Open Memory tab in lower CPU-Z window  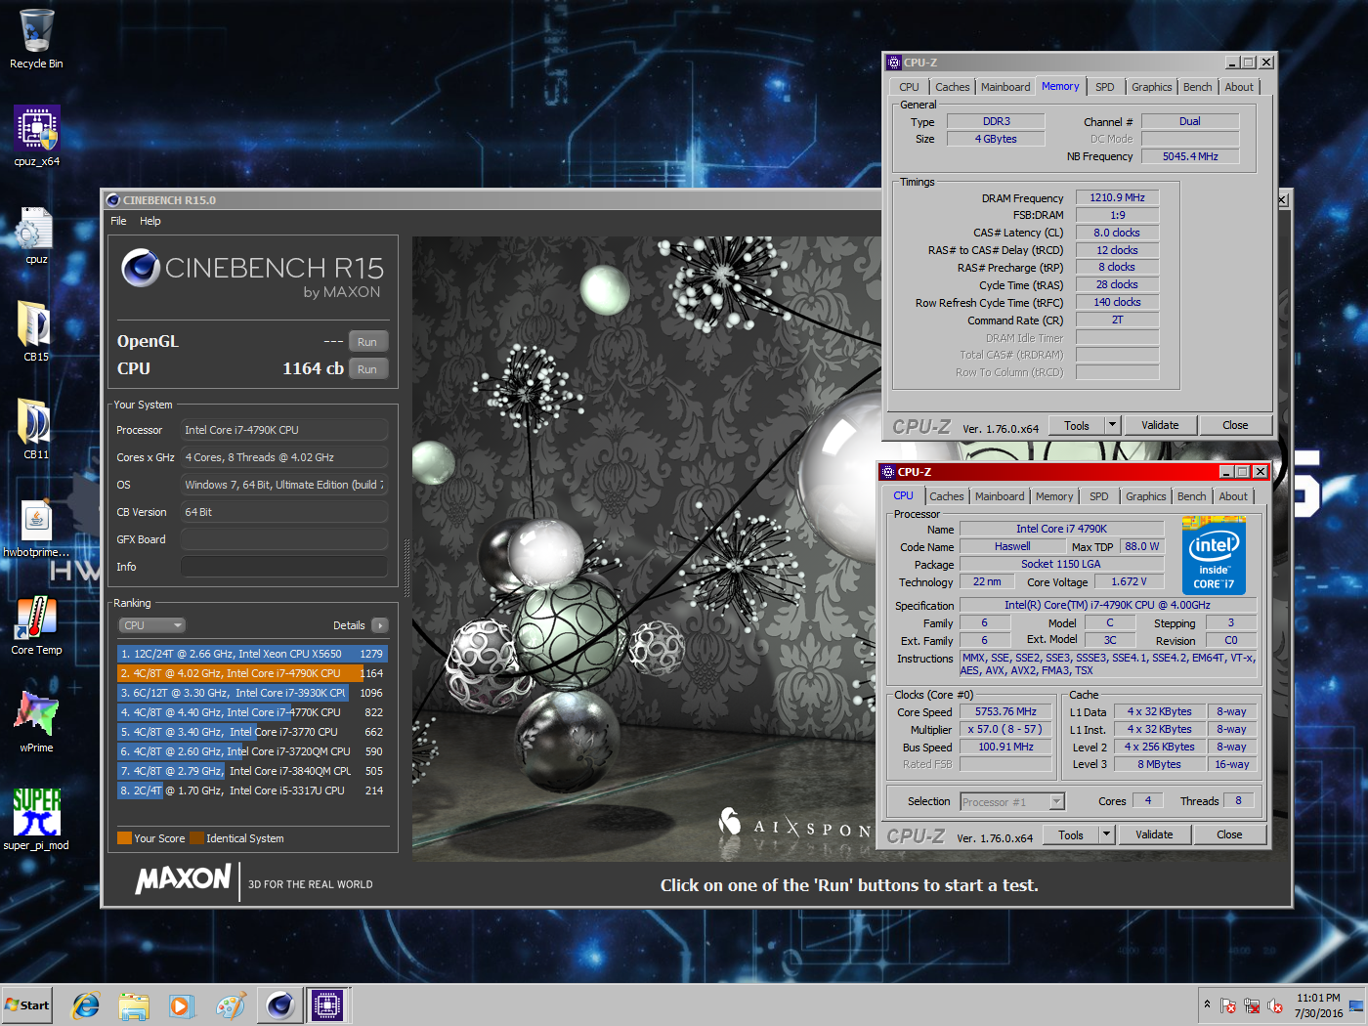click(x=1054, y=496)
